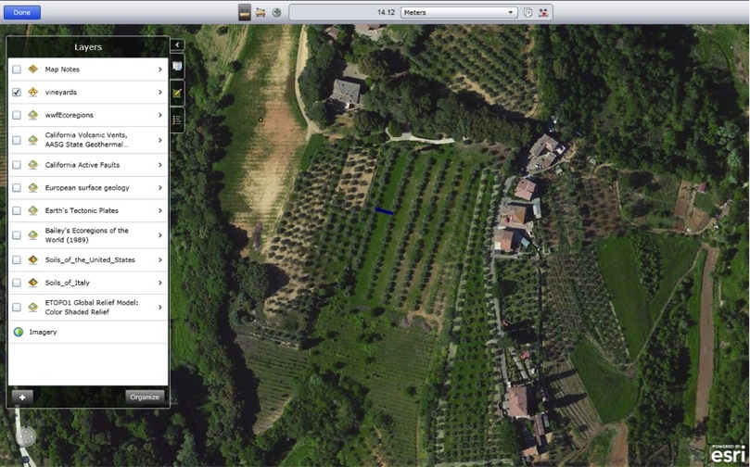
Task: Enable the Map Notes layer checkbox
Action: coord(17,69)
